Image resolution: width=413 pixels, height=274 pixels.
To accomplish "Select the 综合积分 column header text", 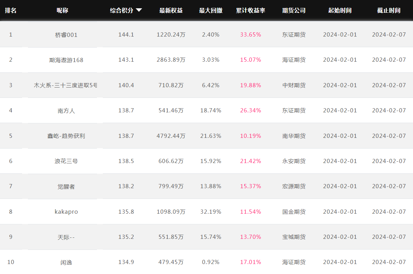I will (121, 10).
